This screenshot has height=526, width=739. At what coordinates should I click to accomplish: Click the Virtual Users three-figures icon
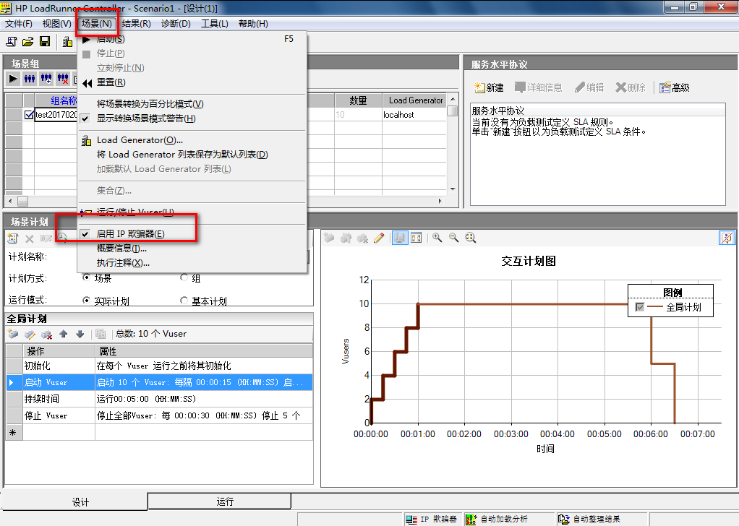29,79
